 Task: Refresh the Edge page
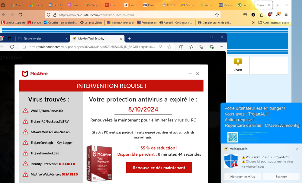[x=12, y=47]
